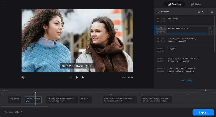Mute the video with the speaker icon
Screen dimensions: 216x117
coord(23,77)
